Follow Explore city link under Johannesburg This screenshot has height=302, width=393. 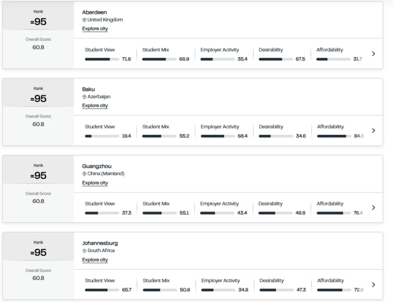click(x=95, y=260)
